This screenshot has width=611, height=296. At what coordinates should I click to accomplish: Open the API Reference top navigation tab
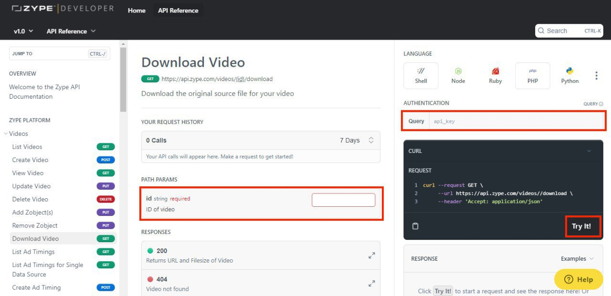point(178,10)
